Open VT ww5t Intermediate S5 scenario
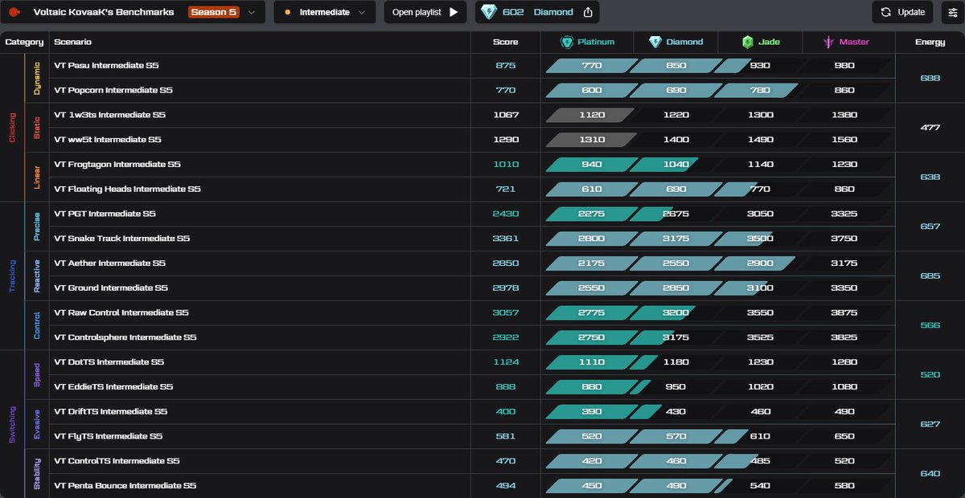965x498 pixels. click(x=108, y=140)
